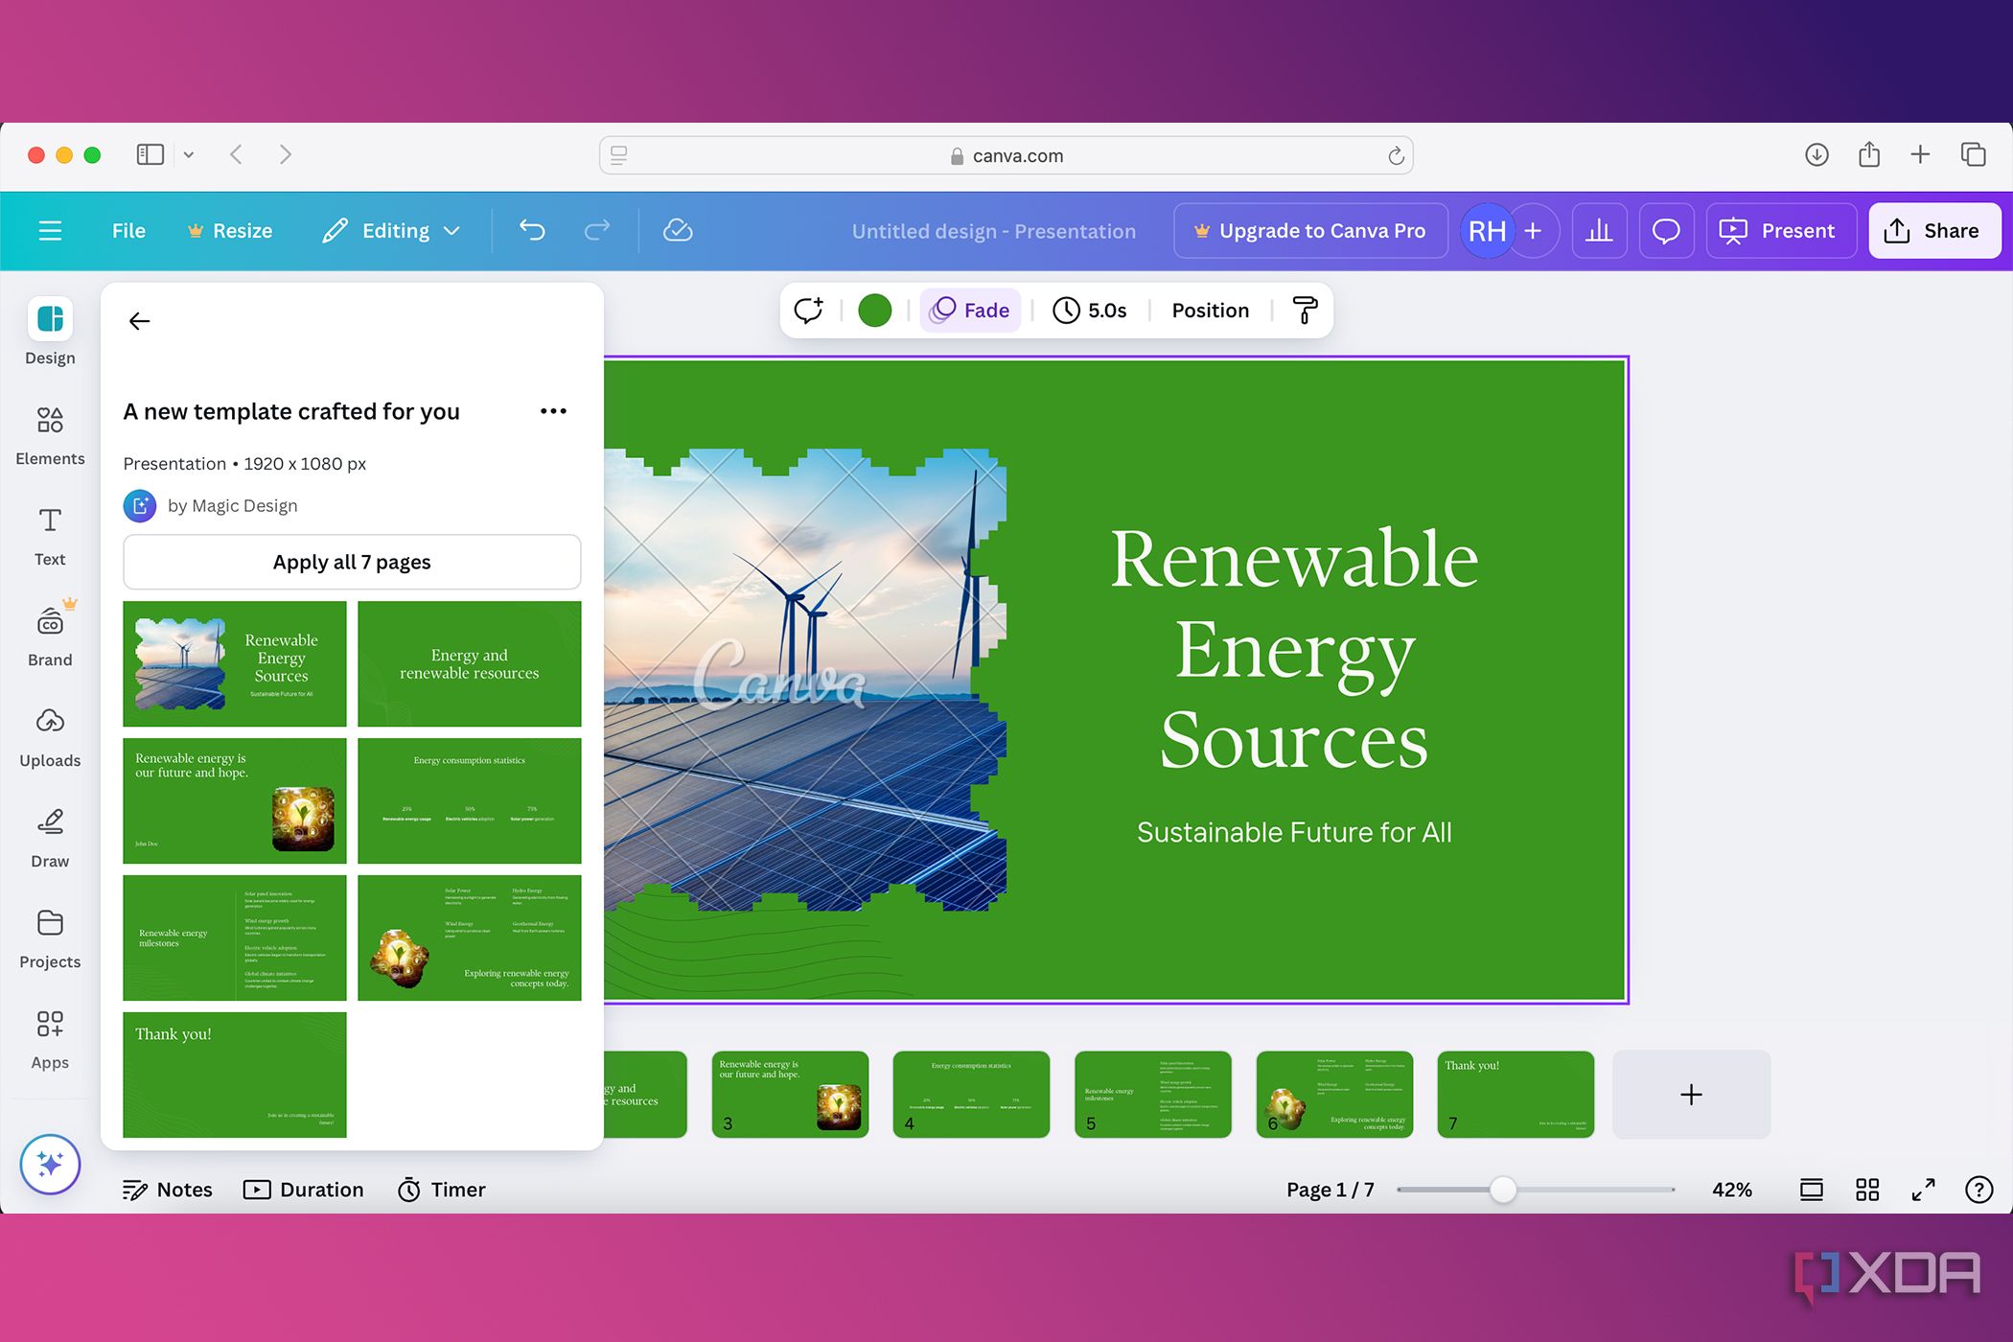Select the Draw tool in sidebar

[50, 837]
